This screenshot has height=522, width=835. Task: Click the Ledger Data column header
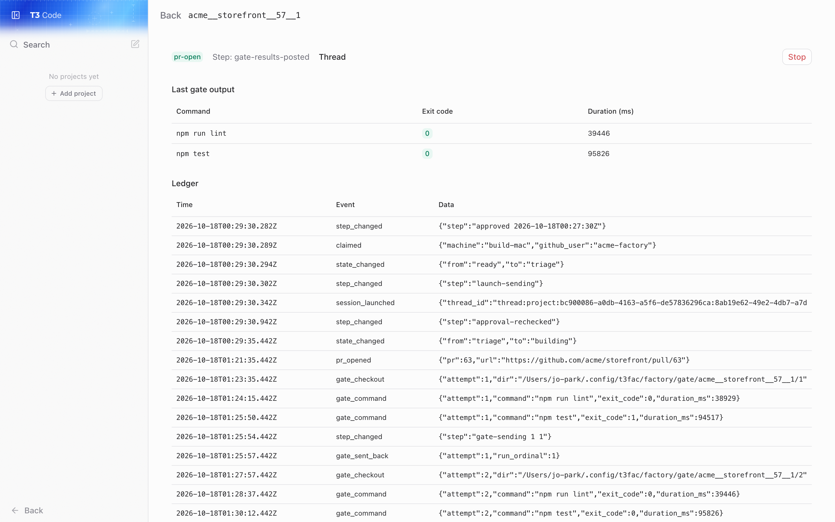[446, 204]
